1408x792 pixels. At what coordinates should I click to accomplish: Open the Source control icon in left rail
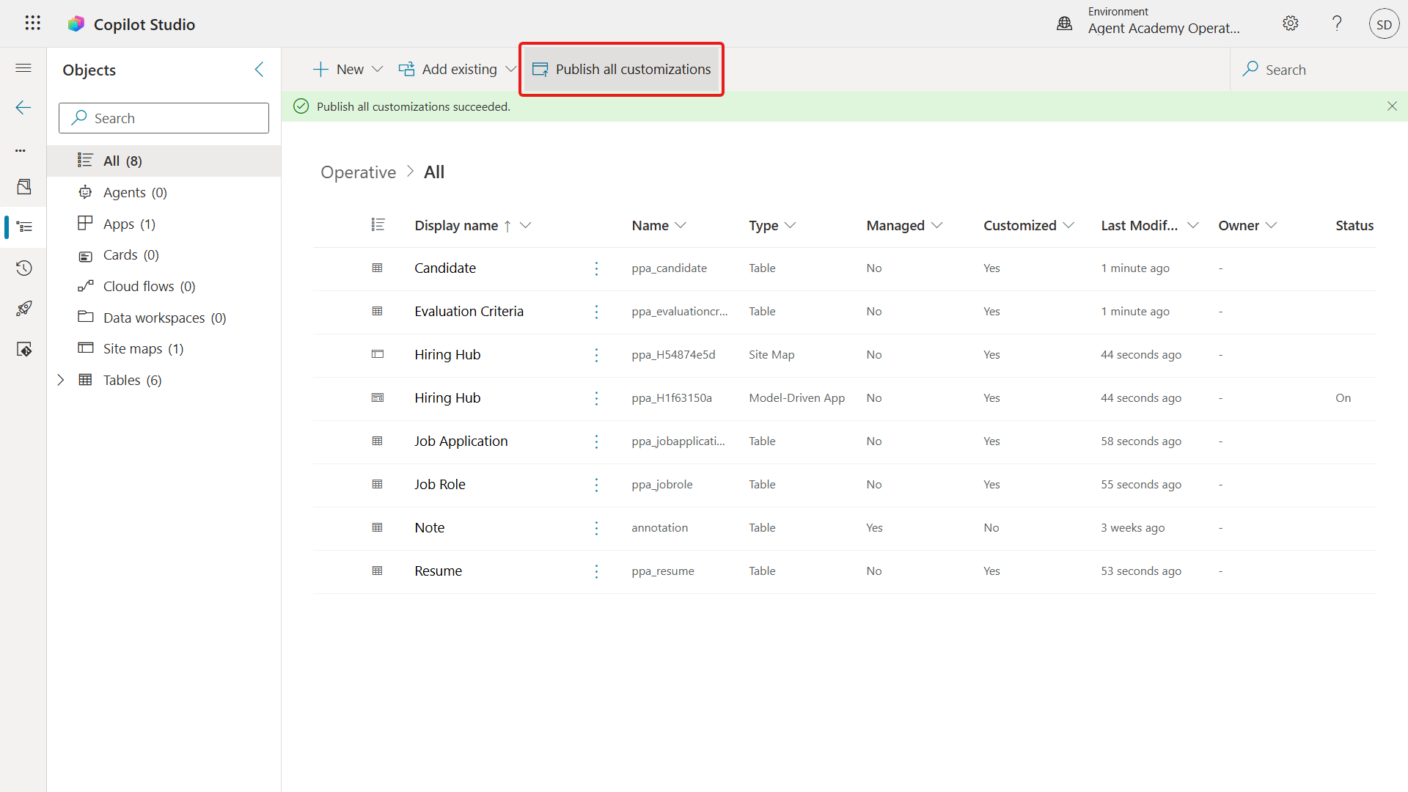tap(24, 349)
